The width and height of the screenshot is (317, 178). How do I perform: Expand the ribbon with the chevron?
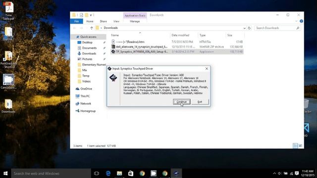pyautogui.click(x=296, y=21)
